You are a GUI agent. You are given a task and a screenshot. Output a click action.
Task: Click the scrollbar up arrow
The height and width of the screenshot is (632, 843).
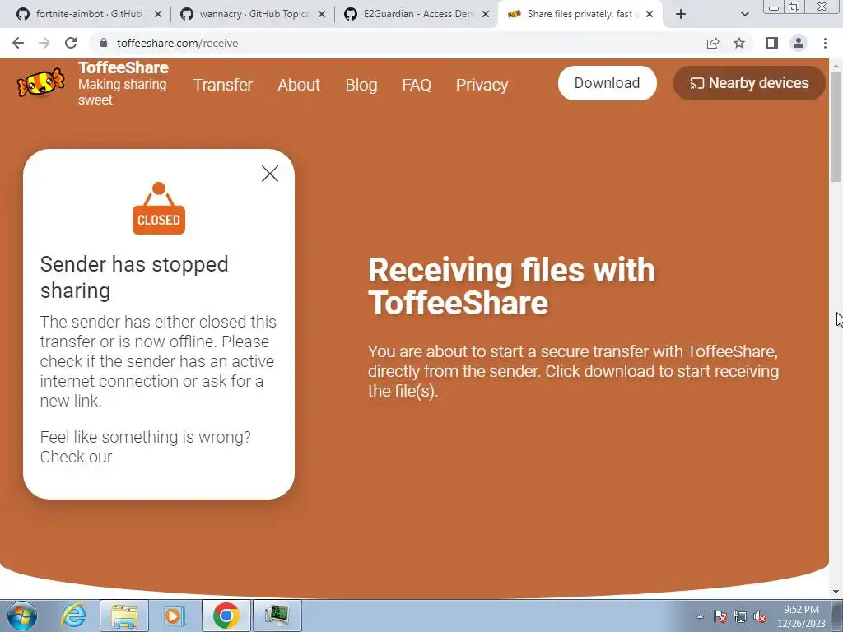pyautogui.click(x=836, y=65)
